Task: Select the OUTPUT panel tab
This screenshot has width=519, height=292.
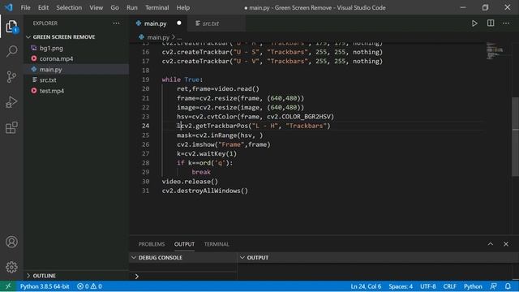Action: pyautogui.click(x=184, y=244)
